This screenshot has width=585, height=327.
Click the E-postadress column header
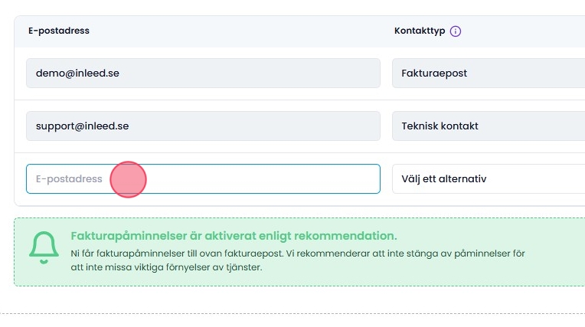59,31
